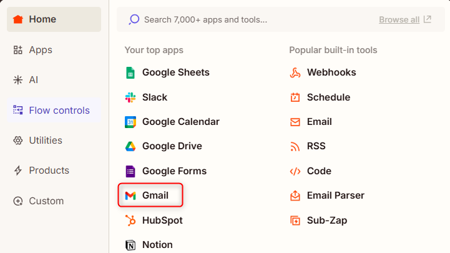The height and width of the screenshot is (253, 450).
Task: Choose the Google Drive icon
Action: point(130,146)
